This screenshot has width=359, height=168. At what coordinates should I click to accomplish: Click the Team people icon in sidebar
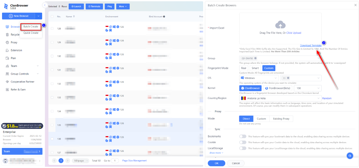[7, 66]
